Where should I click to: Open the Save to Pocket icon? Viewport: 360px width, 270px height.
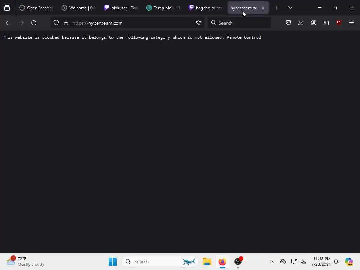coord(288,23)
